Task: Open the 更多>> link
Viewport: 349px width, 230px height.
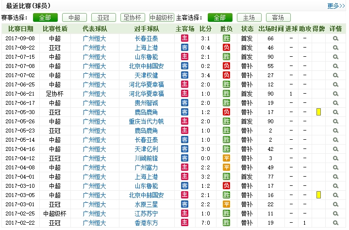Action: 336,6
